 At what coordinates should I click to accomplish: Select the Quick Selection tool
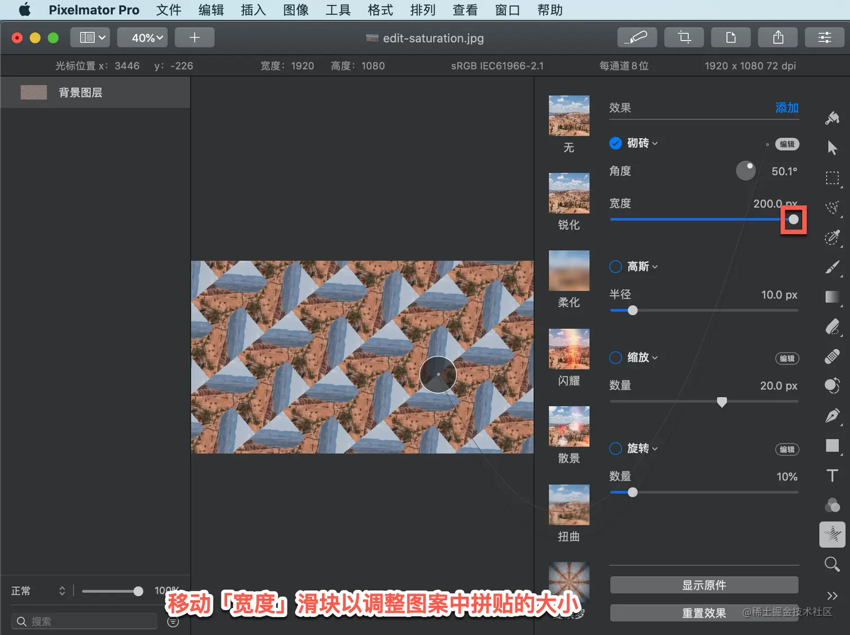[832, 207]
